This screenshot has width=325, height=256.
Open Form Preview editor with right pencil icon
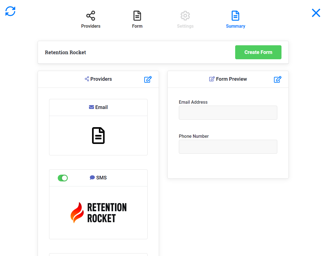tap(278, 79)
